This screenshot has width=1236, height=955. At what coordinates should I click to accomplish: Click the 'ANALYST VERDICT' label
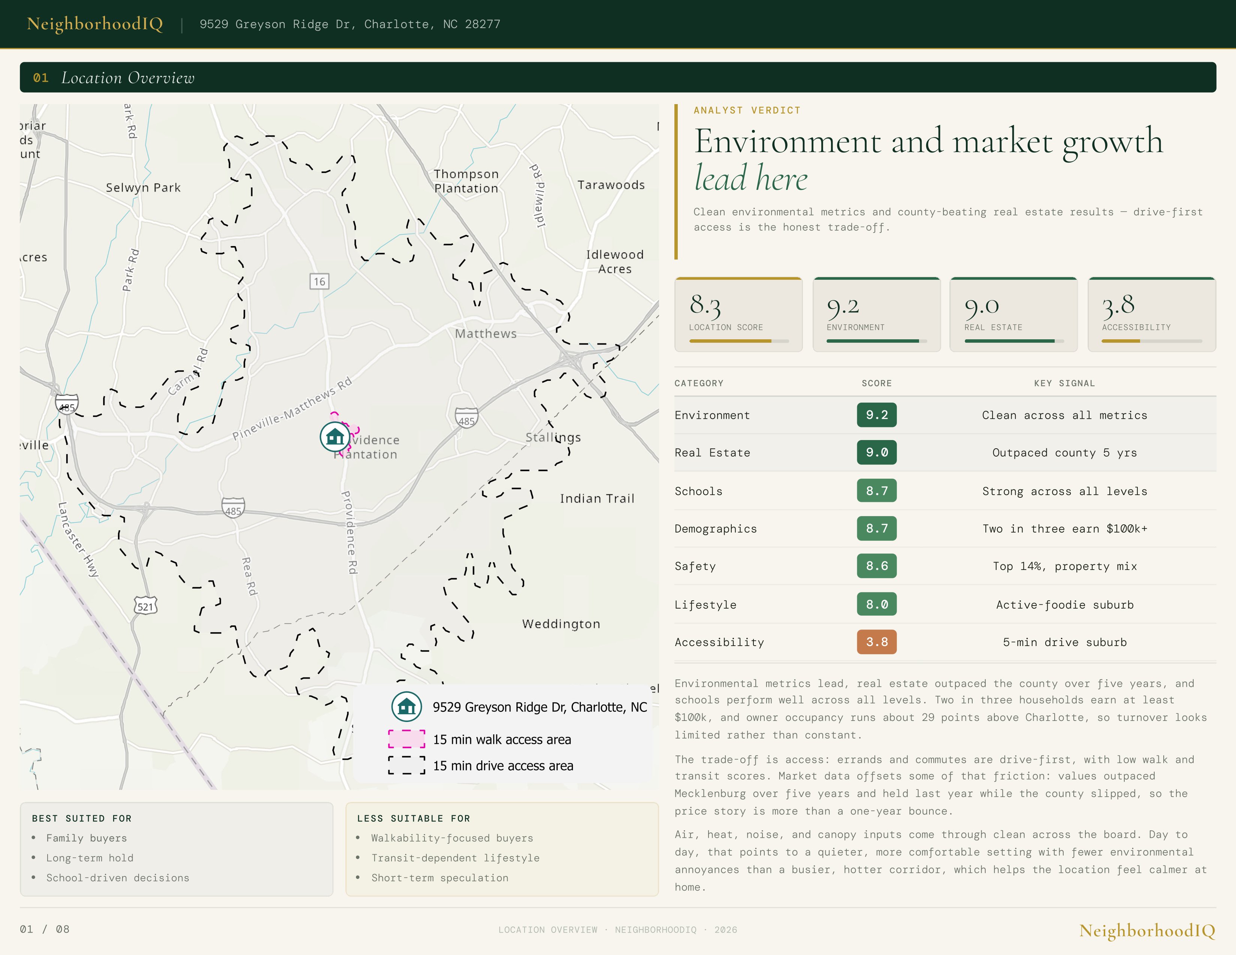tap(747, 110)
